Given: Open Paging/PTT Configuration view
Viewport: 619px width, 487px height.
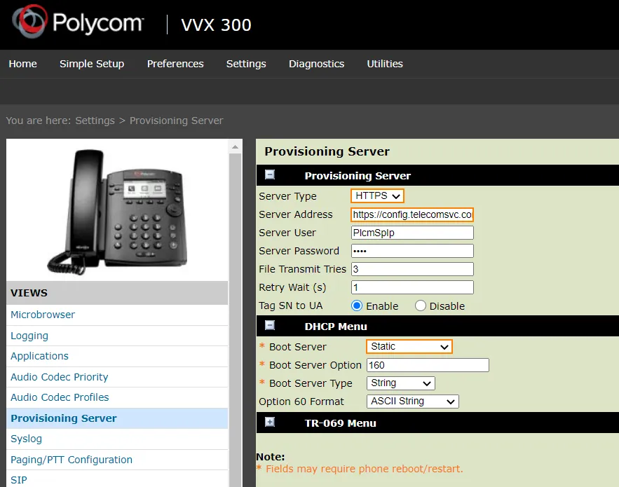Looking at the screenshot, I should pos(72,460).
